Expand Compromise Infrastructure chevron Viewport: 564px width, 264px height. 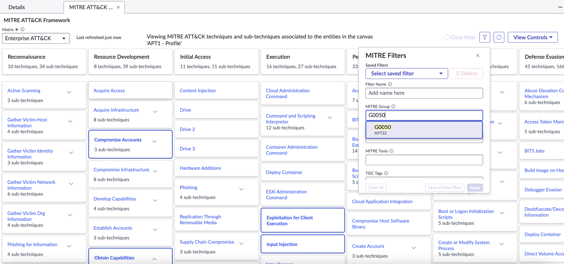155,171
